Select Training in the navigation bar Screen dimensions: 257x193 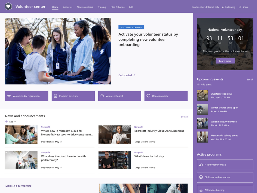click(102, 7)
